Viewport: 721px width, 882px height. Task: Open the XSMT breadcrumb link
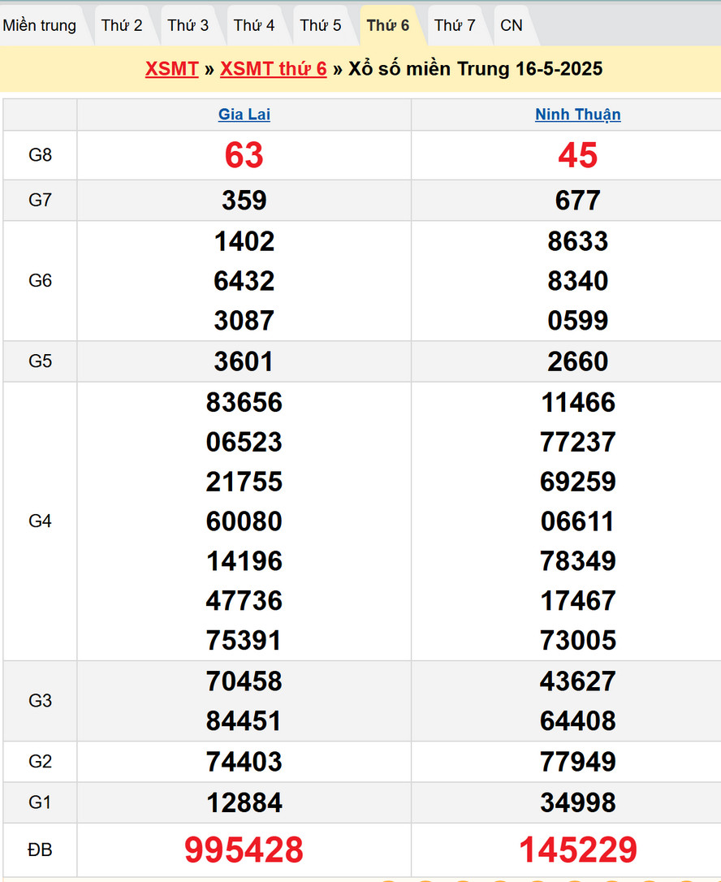coord(172,69)
